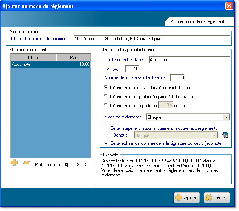Click the Ajouter button

(187, 198)
